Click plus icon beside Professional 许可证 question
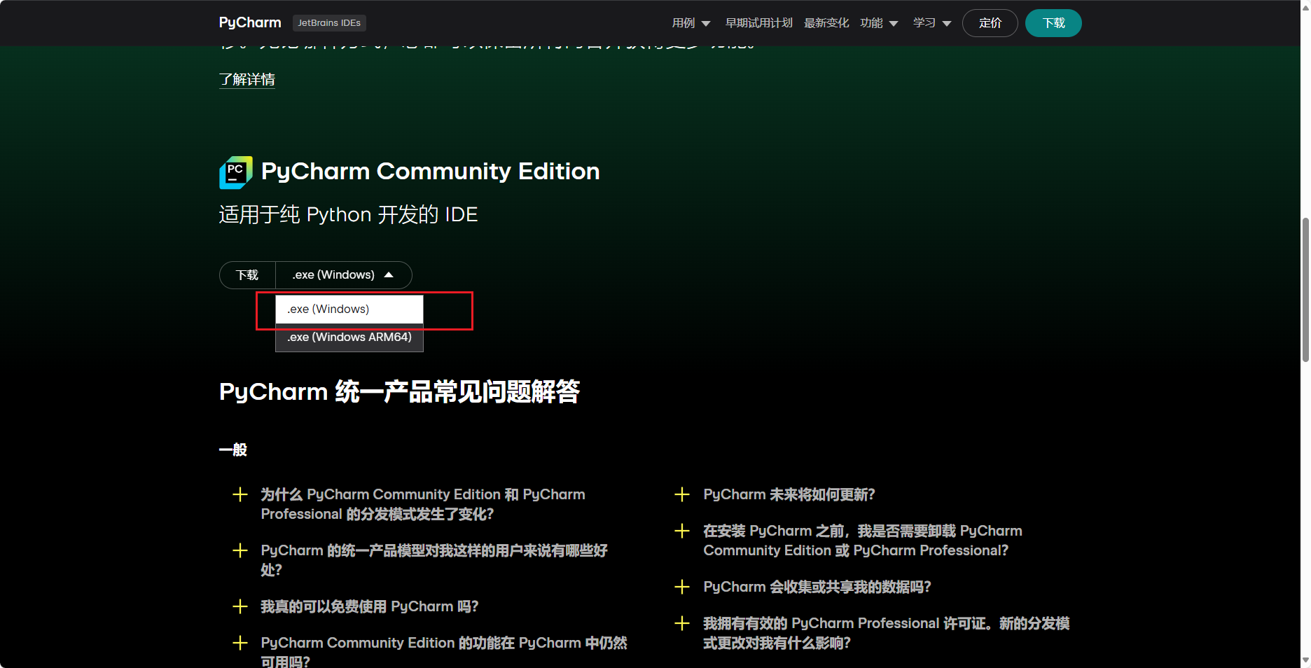This screenshot has height=668, width=1311. tap(682, 624)
